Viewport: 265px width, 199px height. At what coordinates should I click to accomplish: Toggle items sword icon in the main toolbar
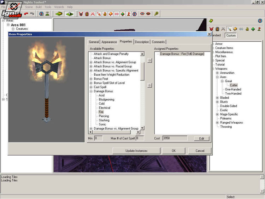point(99,14)
